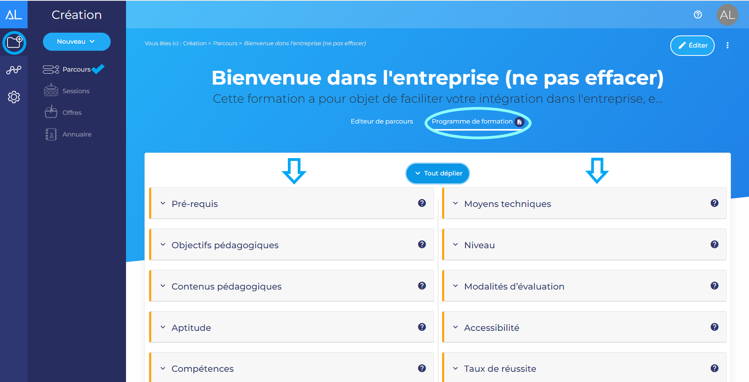
Task: Open settings via the gear icon
Action: click(x=14, y=97)
